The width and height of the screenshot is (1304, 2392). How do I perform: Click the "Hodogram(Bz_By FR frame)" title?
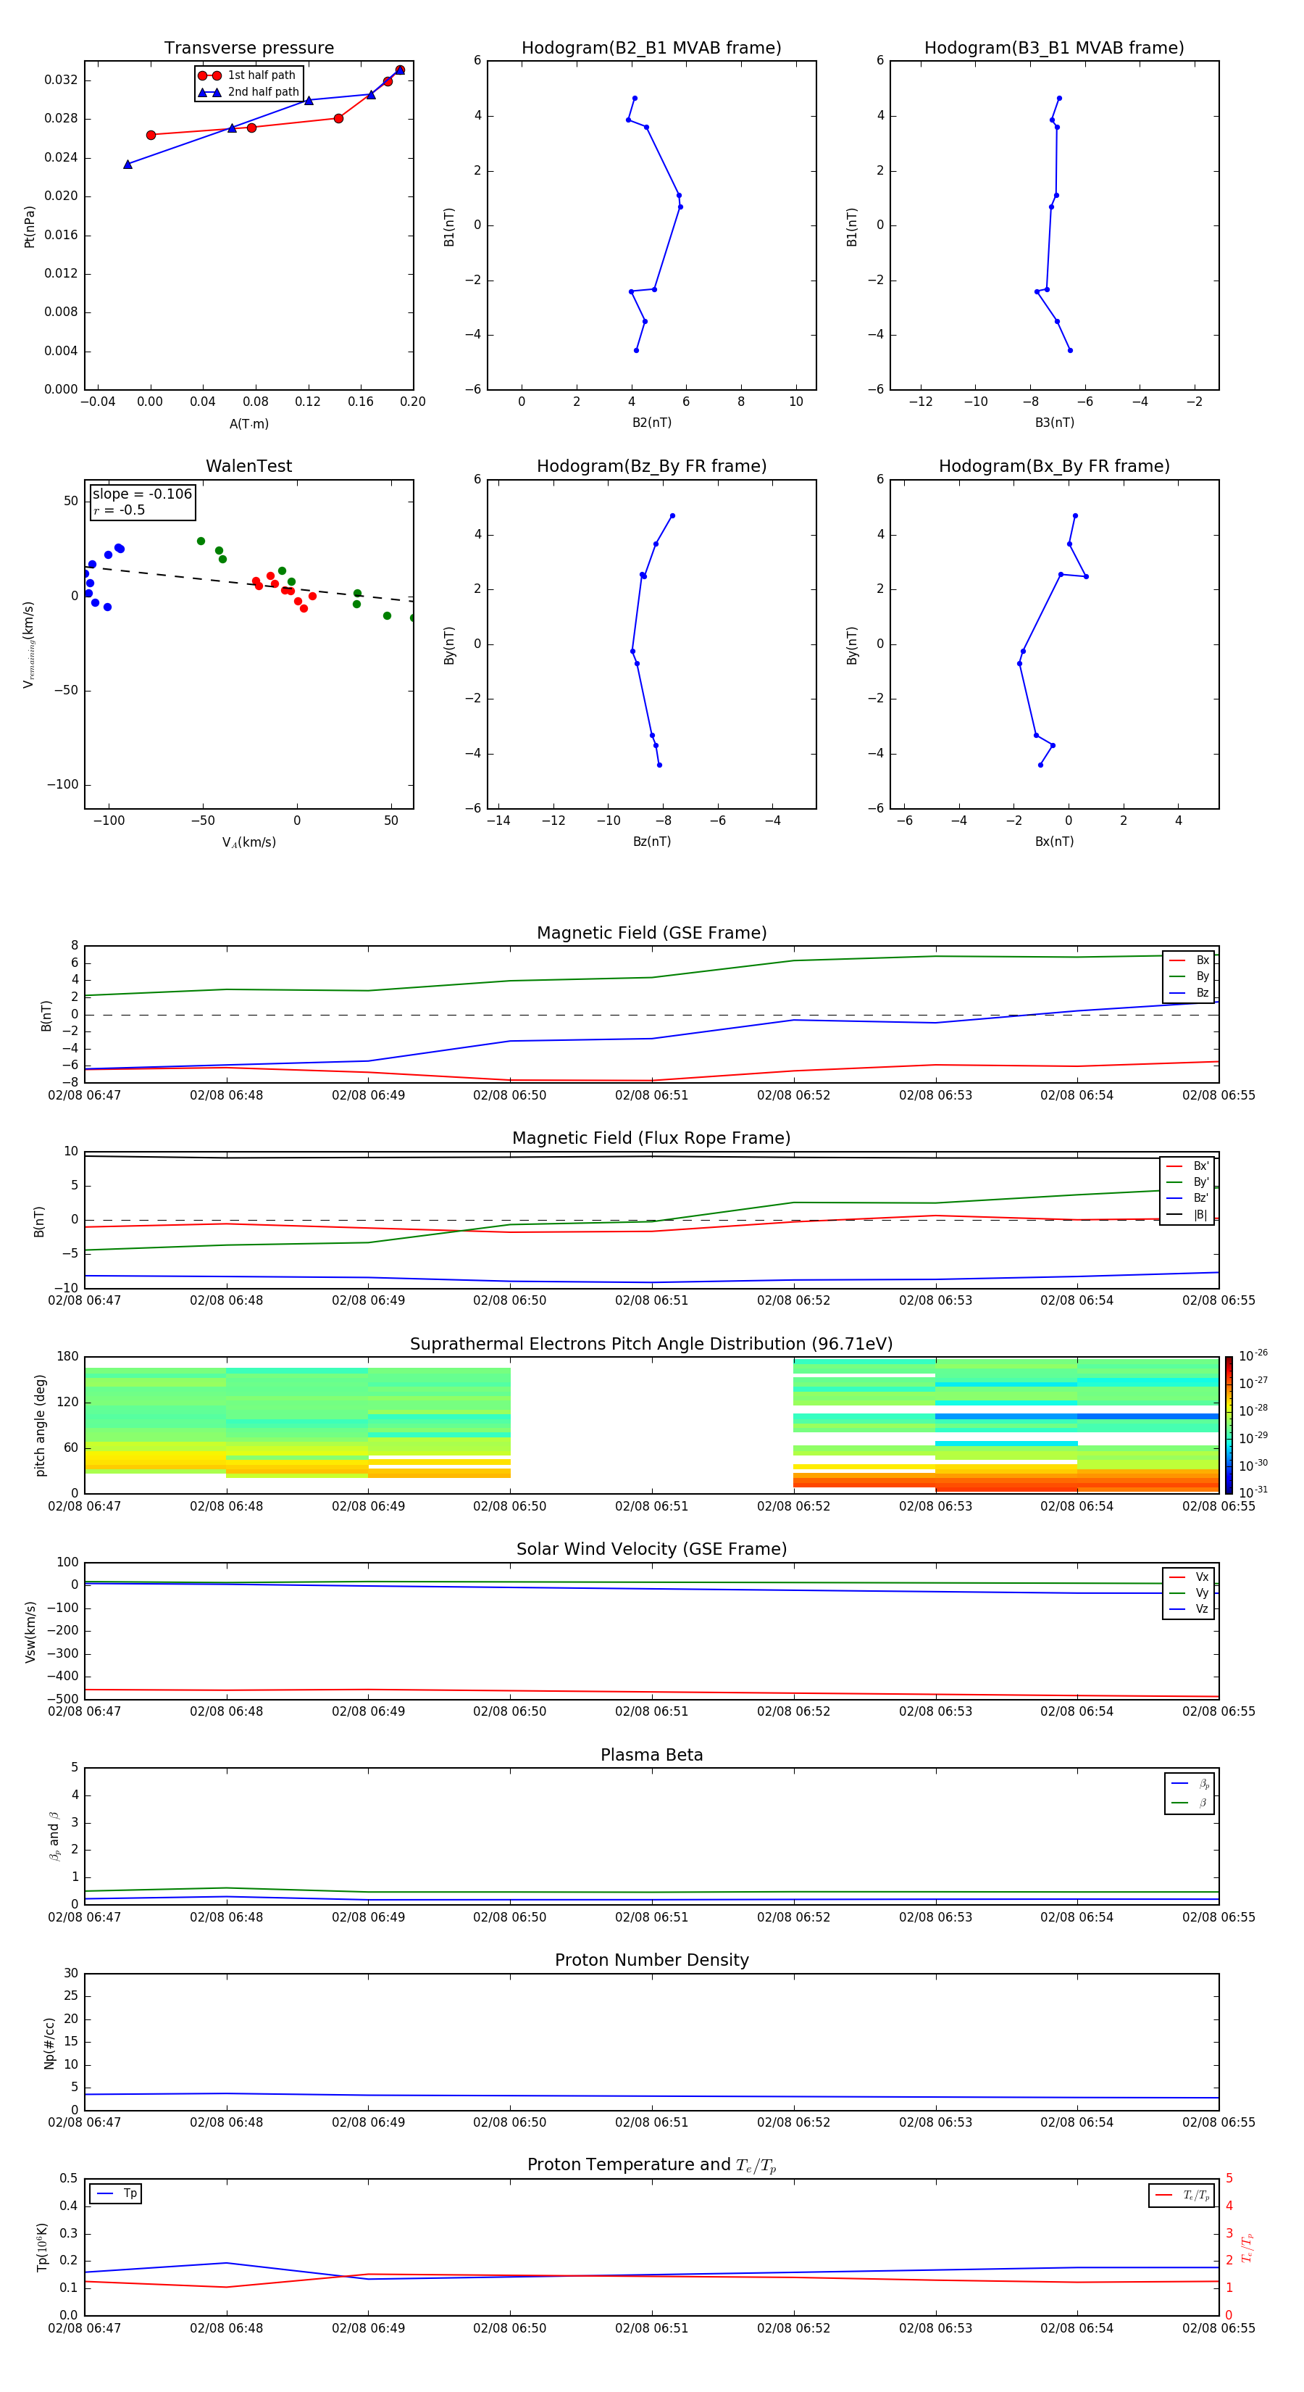tap(651, 466)
